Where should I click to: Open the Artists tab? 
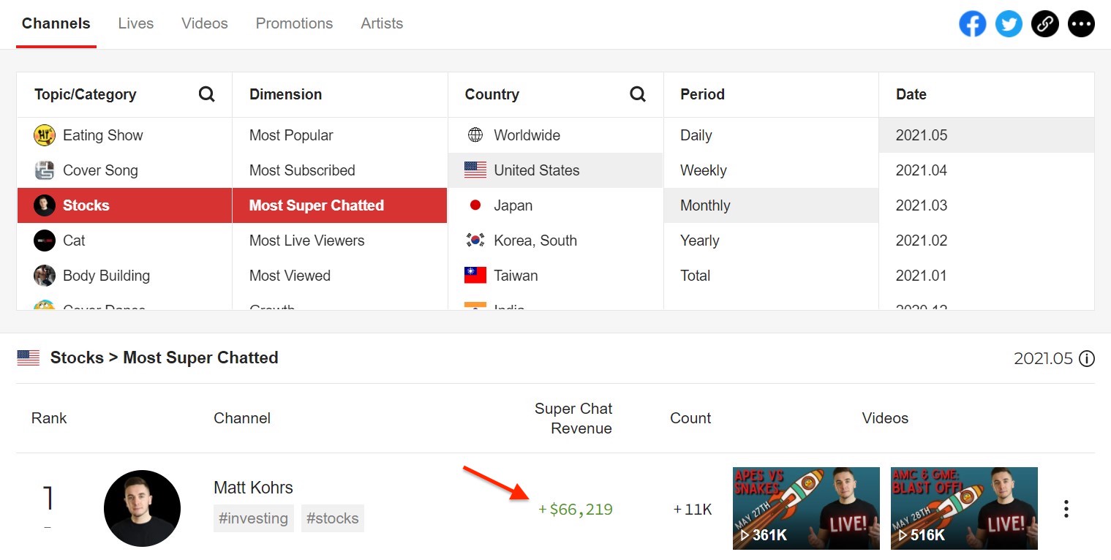click(382, 23)
